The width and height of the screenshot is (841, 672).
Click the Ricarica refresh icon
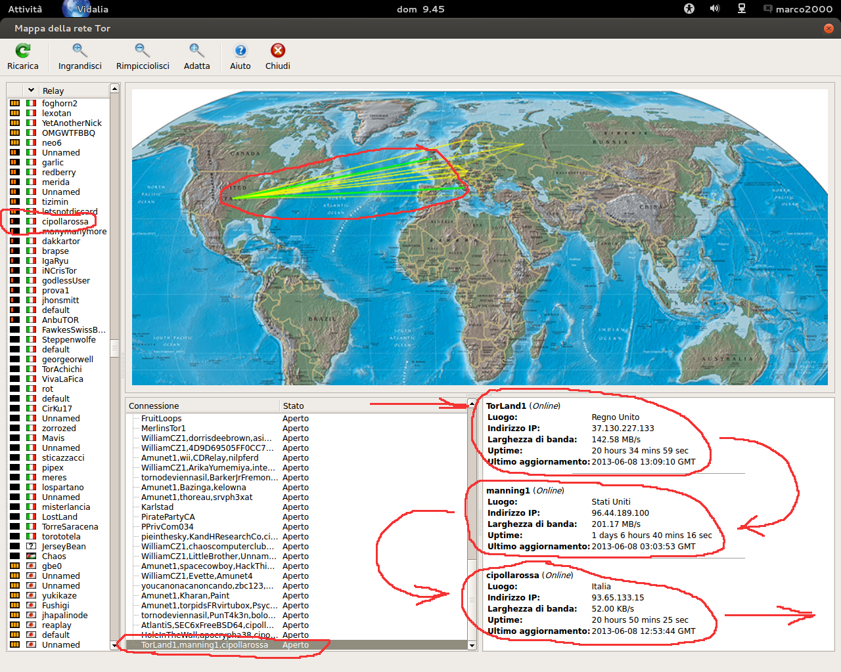(23, 51)
